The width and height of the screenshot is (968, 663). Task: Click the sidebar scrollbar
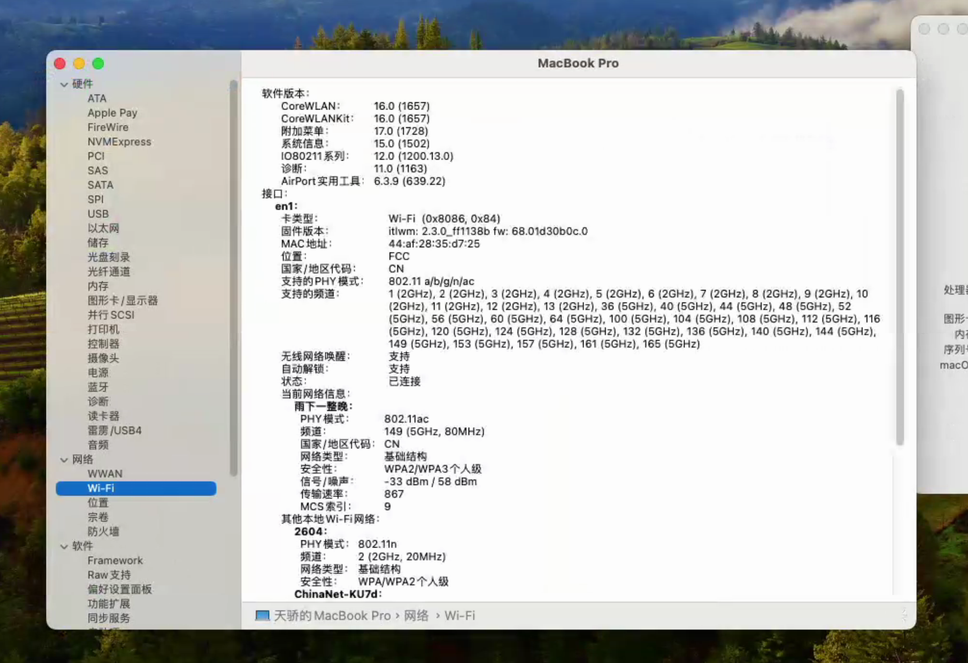click(x=234, y=271)
